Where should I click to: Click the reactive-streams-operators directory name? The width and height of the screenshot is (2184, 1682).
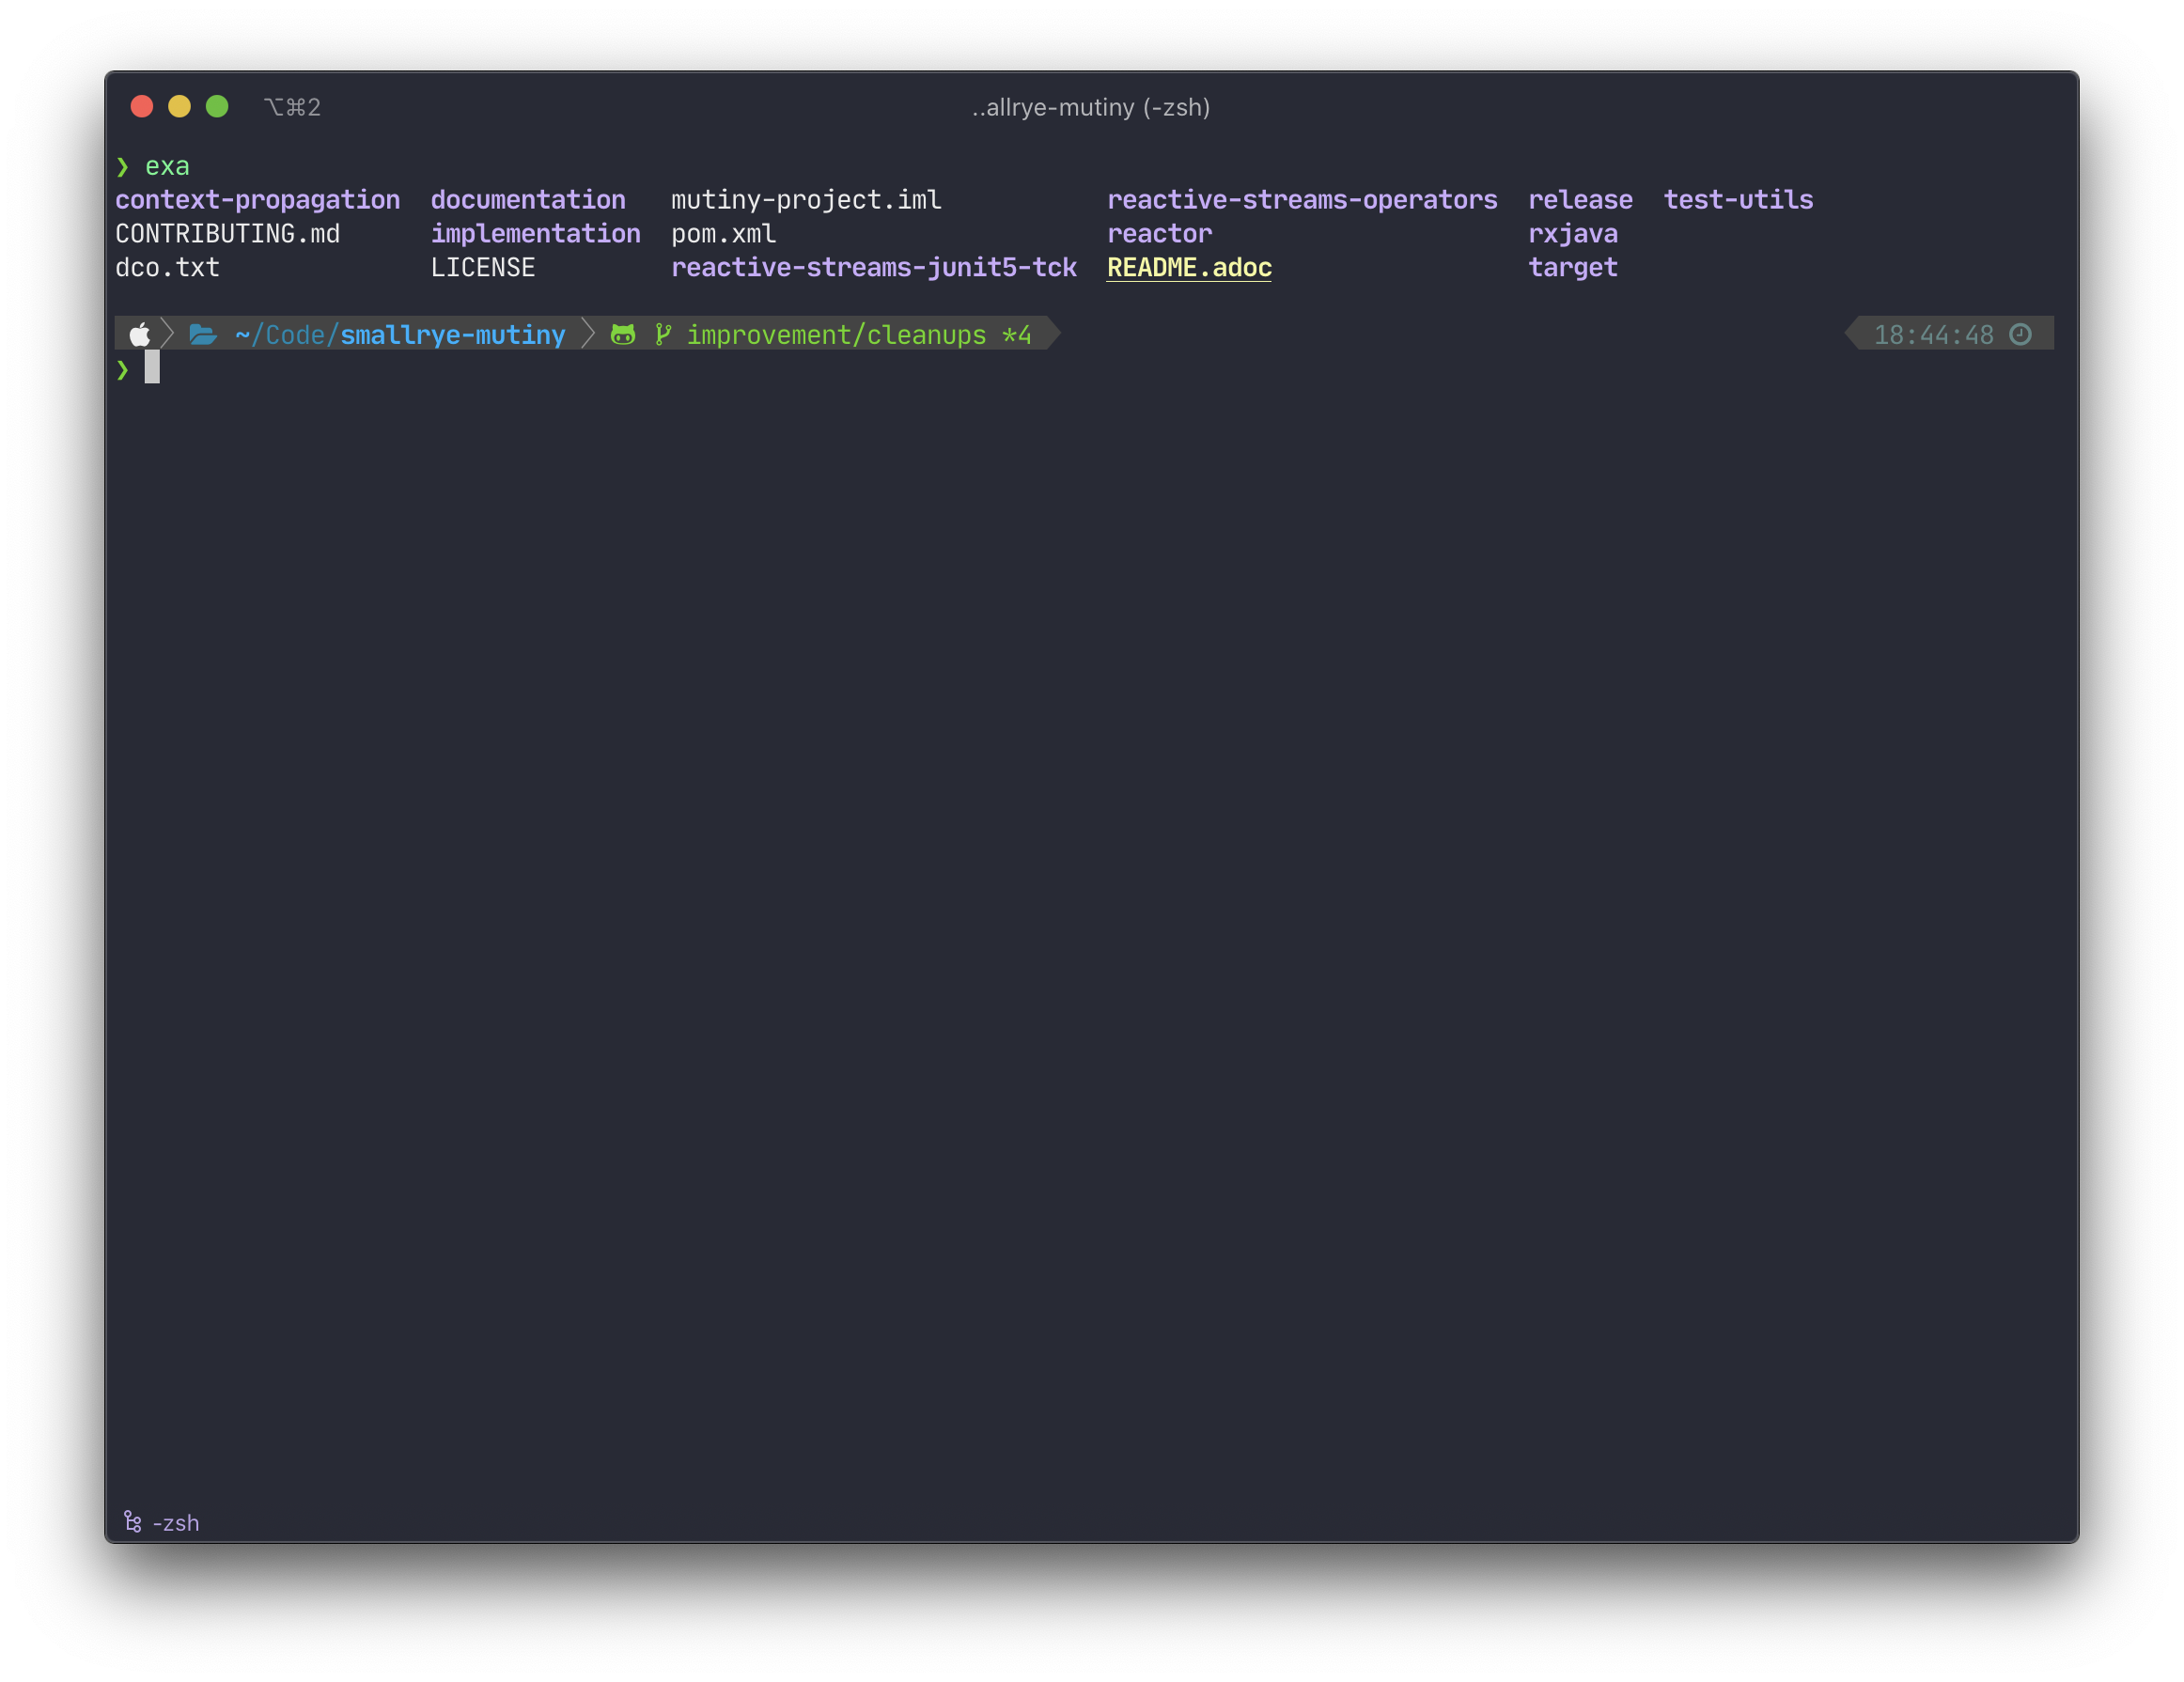[x=1302, y=199]
